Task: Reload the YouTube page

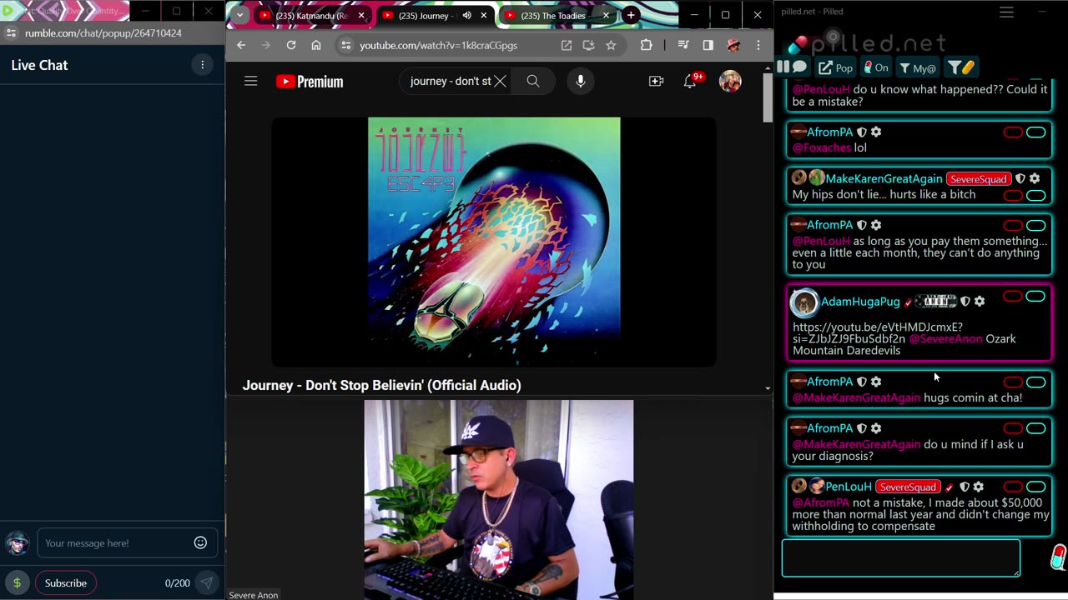Action: point(290,45)
